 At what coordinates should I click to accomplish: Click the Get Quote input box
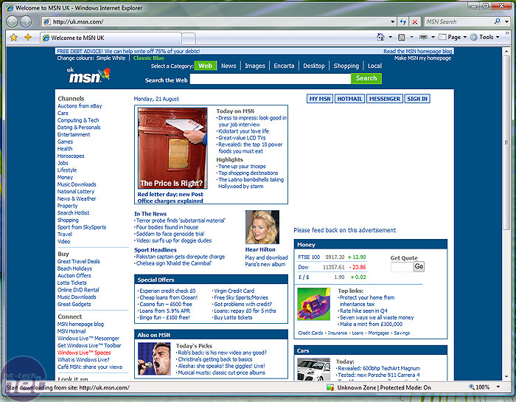pos(402,267)
